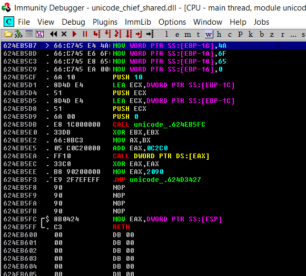The height and width of the screenshot is (276, 306).
Task: Click the Step into toolbar icon
Action: pos(96,34)
